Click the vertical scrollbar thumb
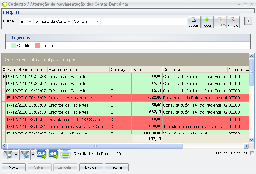The image size is (256, 174). [x=251, y=73]
